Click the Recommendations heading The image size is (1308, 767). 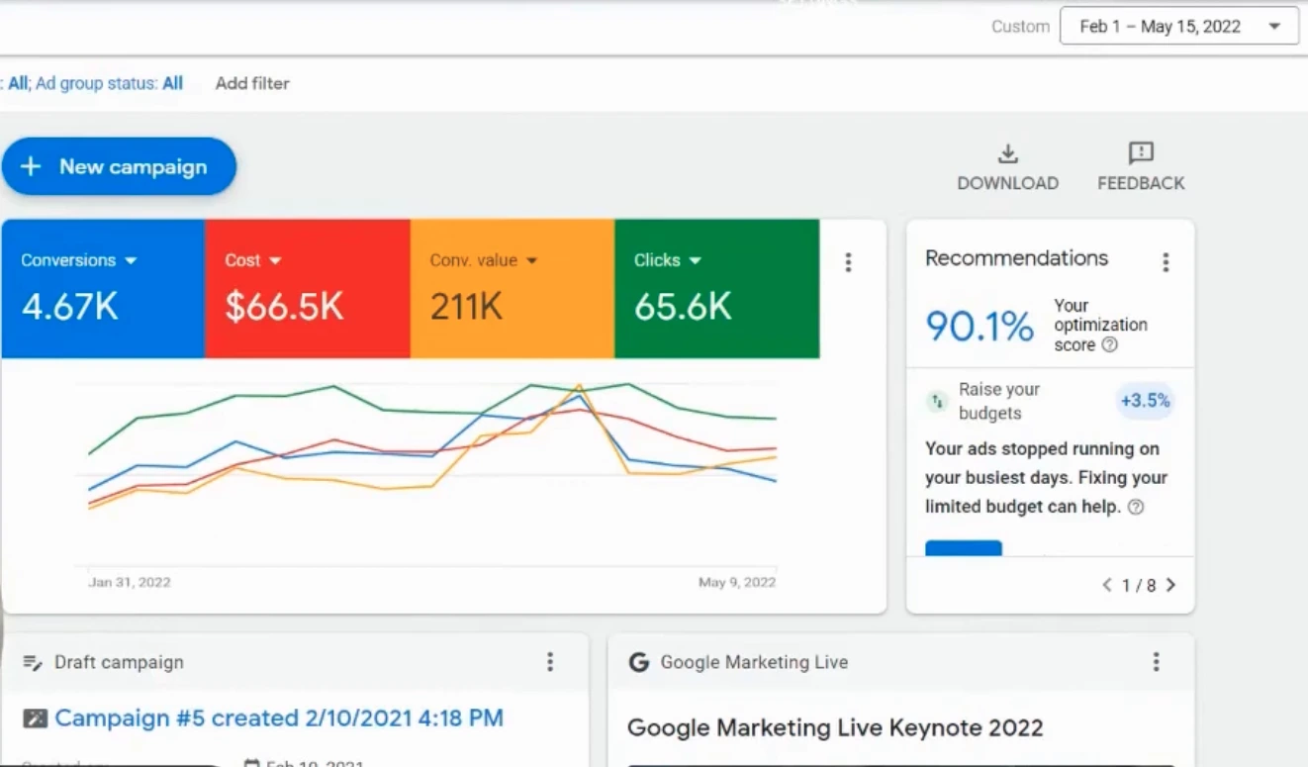(1016, 258)
